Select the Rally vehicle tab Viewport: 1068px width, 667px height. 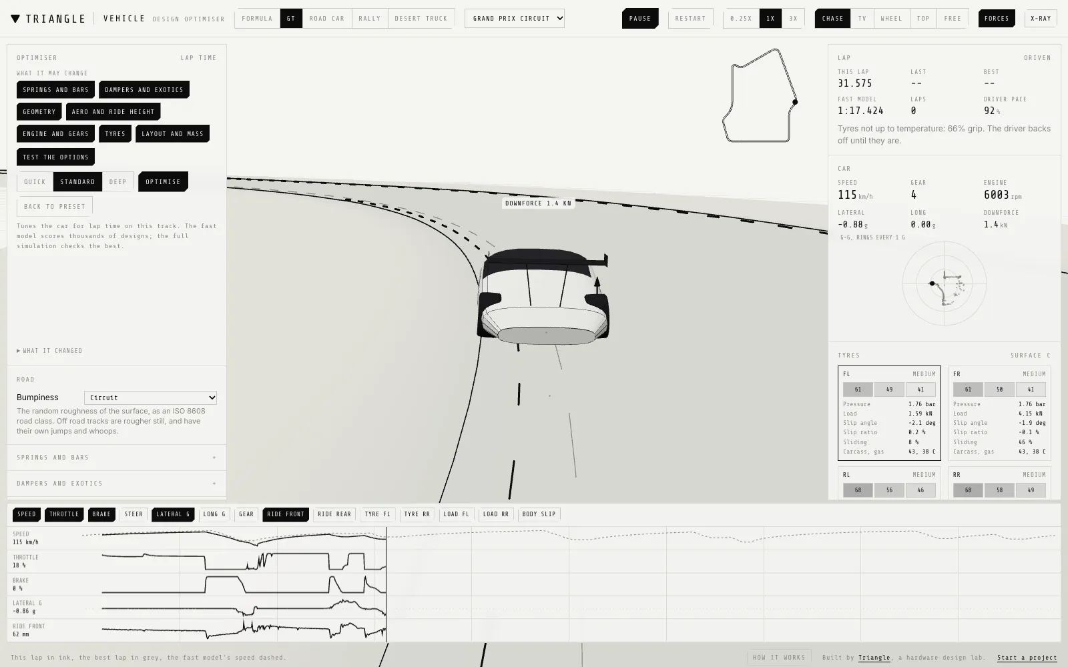click(369, 19)
